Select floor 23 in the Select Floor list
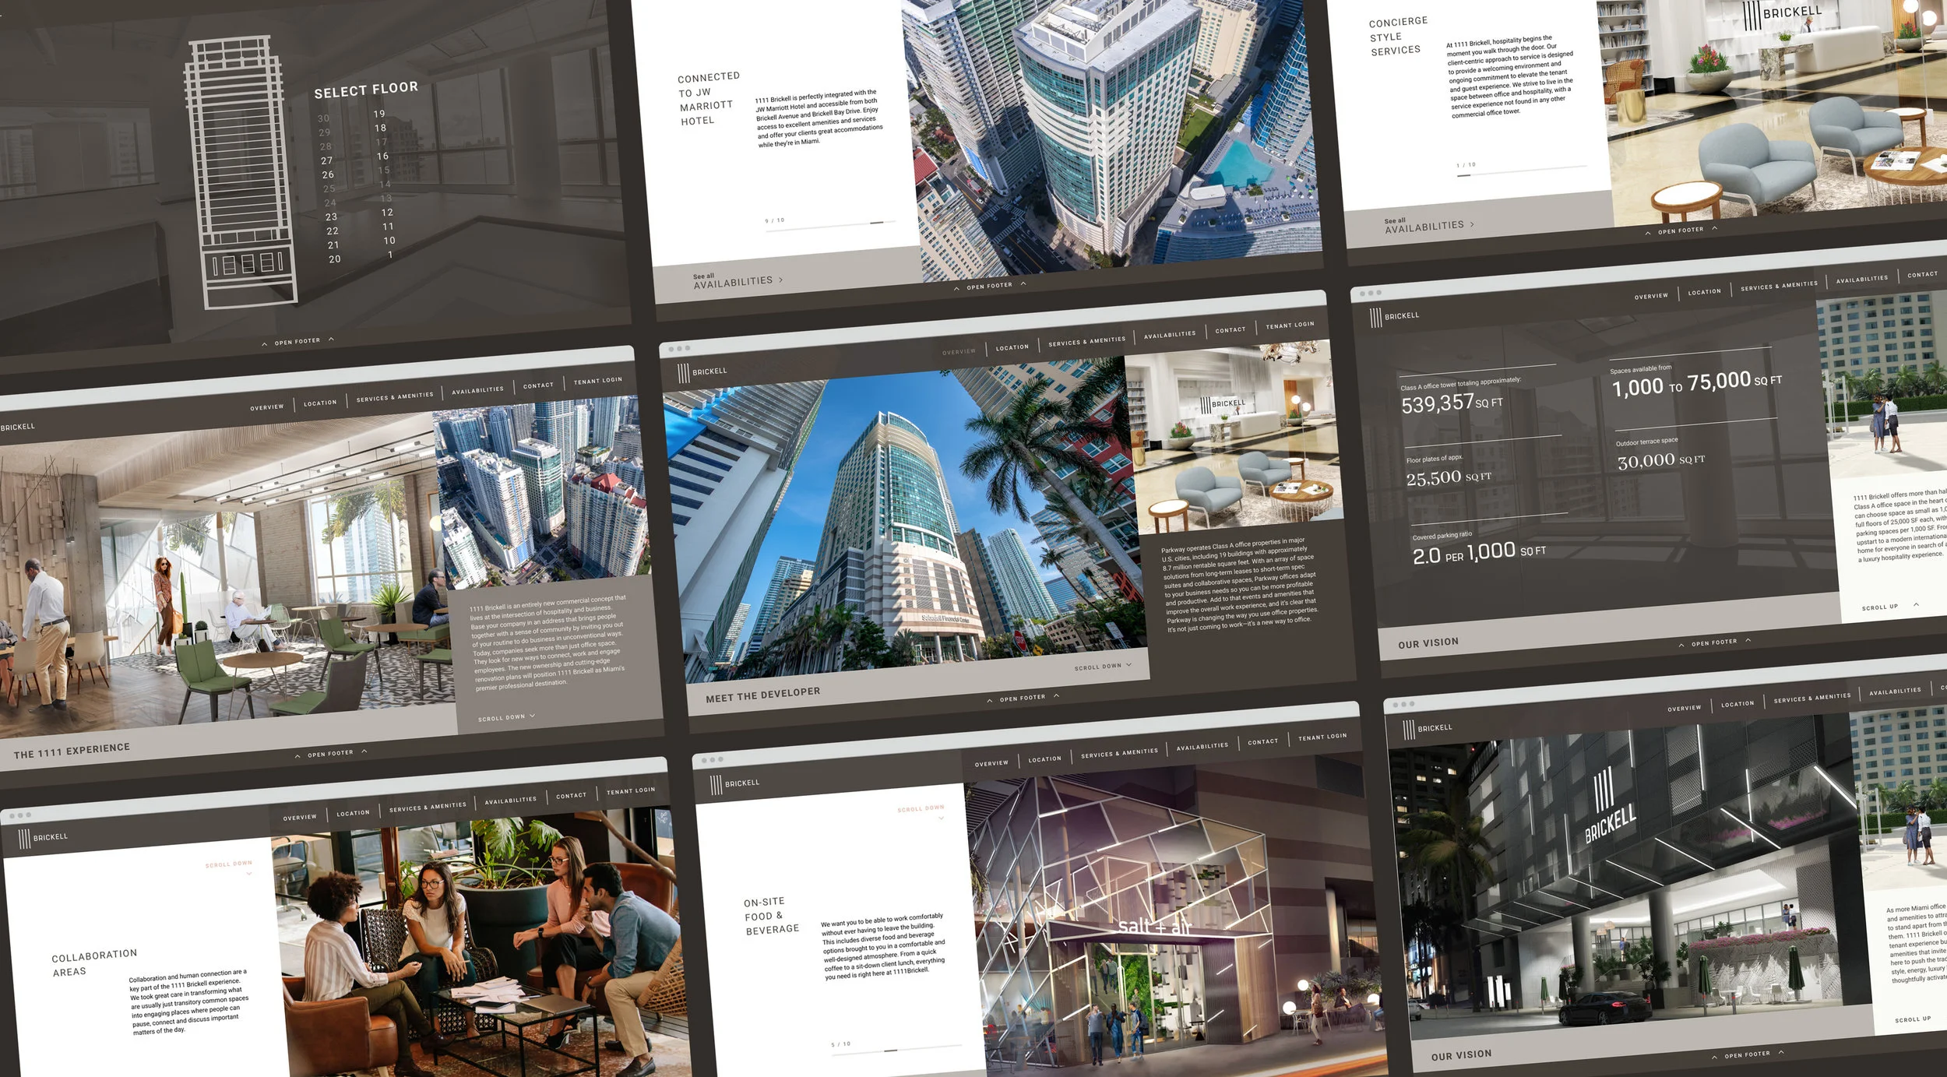 pyautogui.click(x=331, y=216)
